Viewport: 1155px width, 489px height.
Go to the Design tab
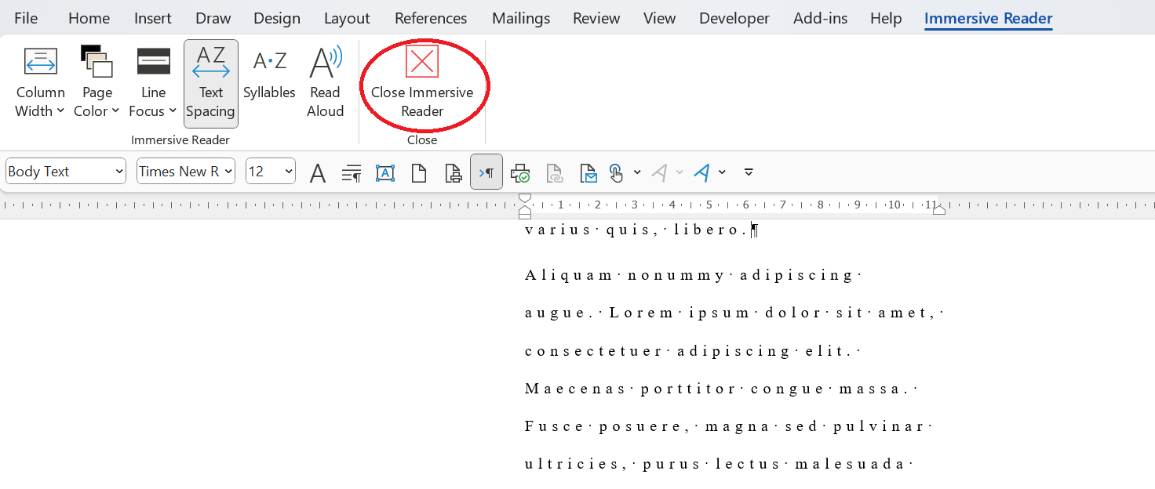277,18
